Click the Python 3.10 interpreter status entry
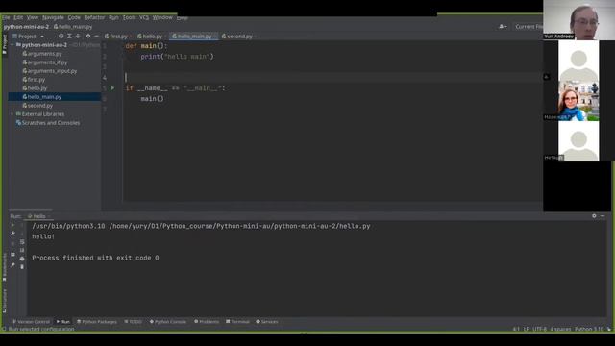The image size is (615, 346). pos(589,329)
